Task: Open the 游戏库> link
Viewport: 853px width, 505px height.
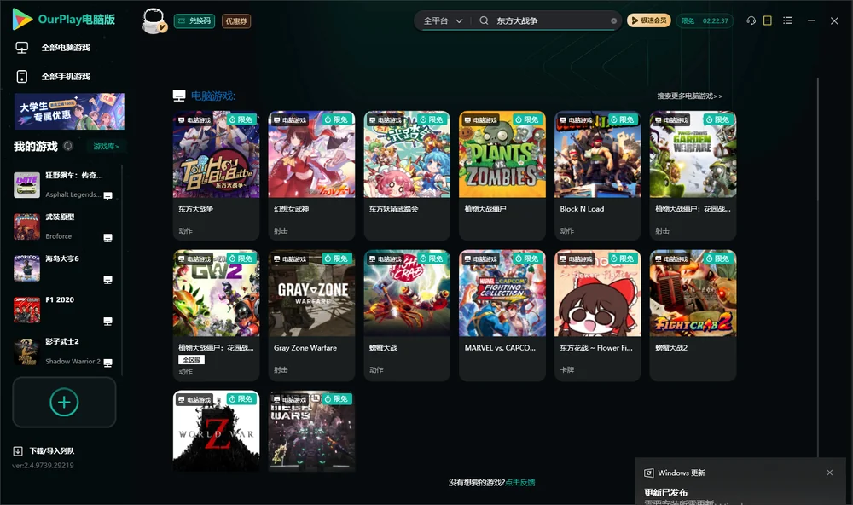Action: 106,147
